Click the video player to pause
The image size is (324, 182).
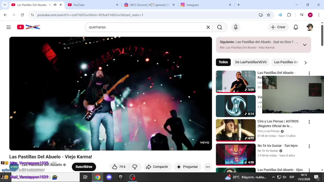pyautogui.click(x=111, y=94)
